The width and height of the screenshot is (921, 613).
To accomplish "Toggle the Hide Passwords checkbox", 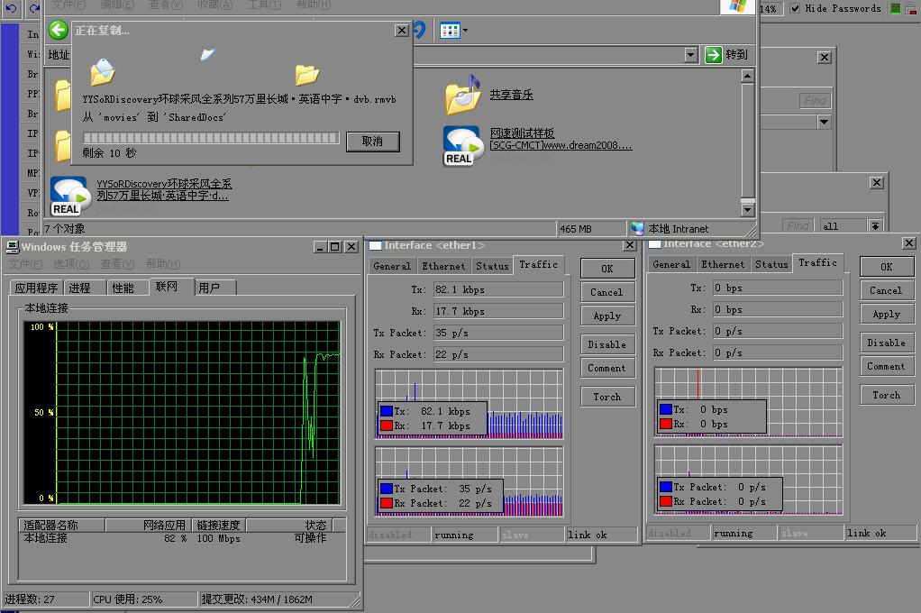I will [794, 8].
